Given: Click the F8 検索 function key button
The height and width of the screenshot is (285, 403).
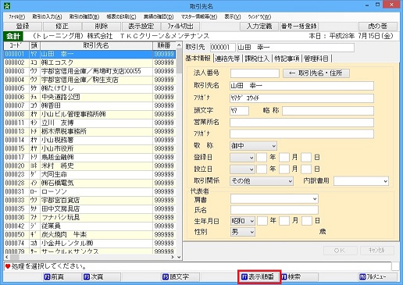Looking at the screenshot, I should pos(299,276).
